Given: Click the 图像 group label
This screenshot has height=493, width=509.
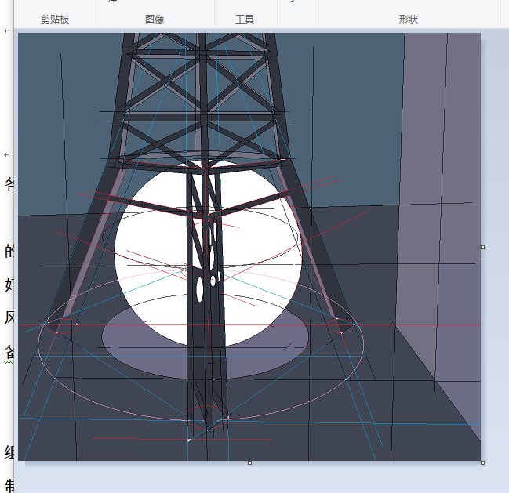Looking at the screenshot, I should pyautogui.click(x=155, y=19).
